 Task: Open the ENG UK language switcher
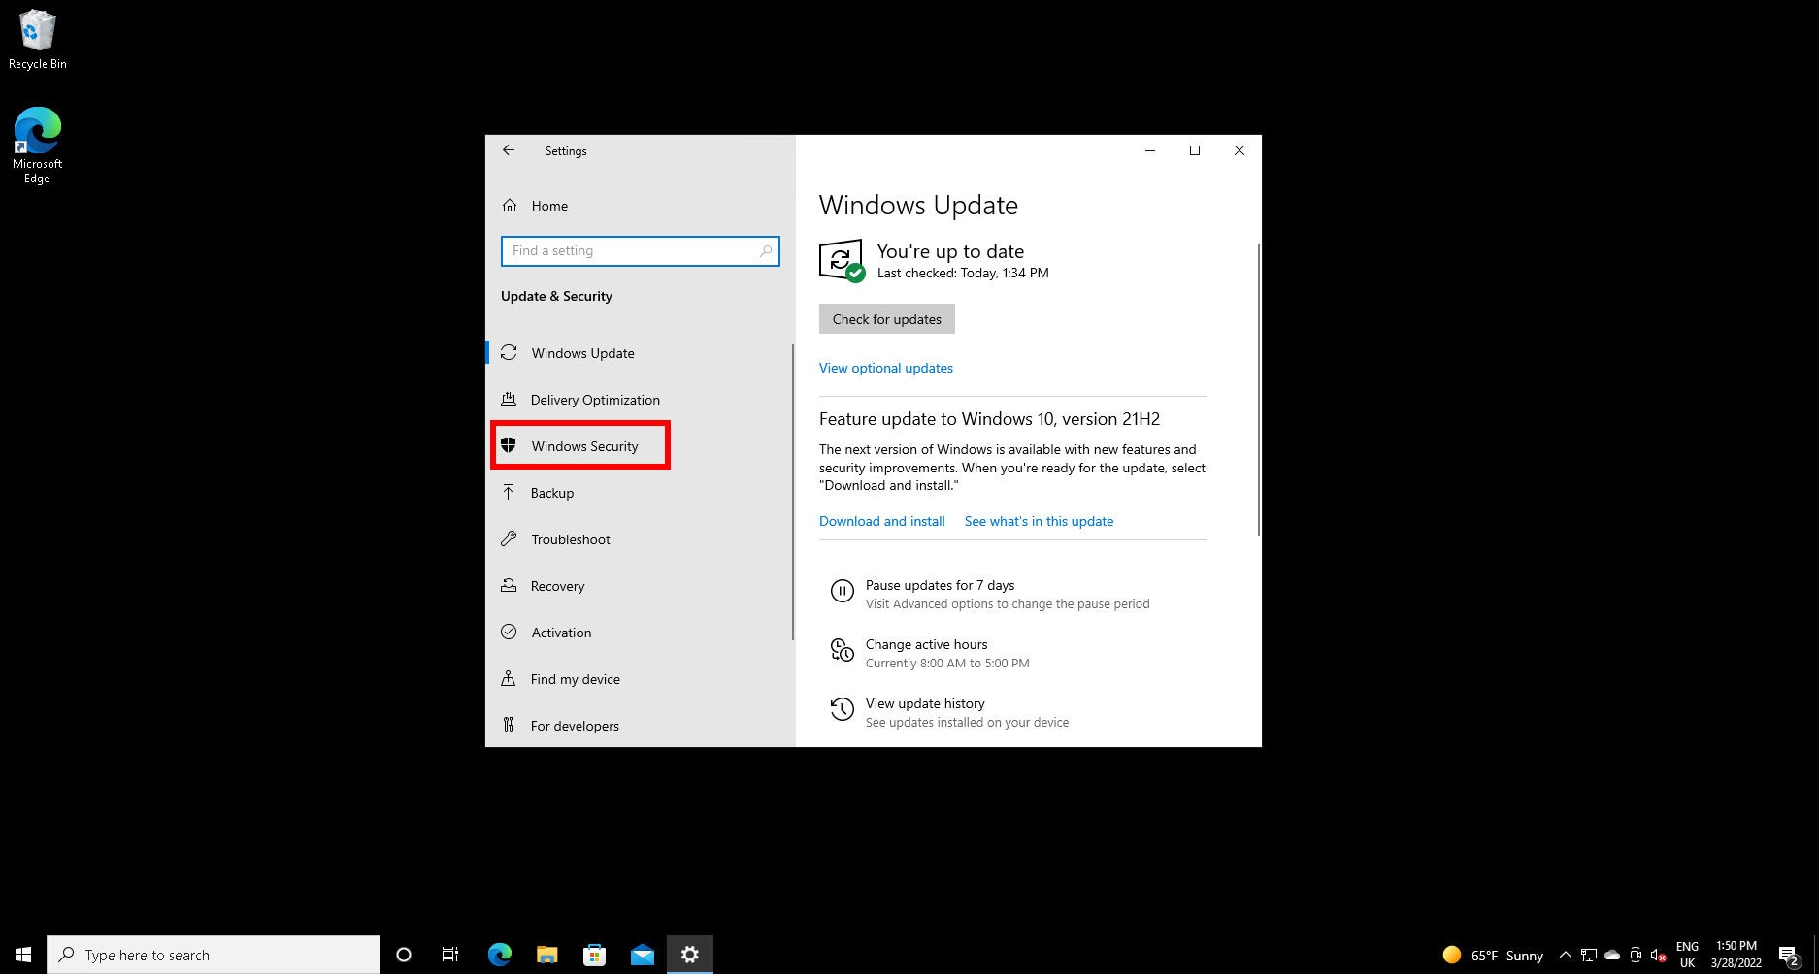coord(1687,955)
